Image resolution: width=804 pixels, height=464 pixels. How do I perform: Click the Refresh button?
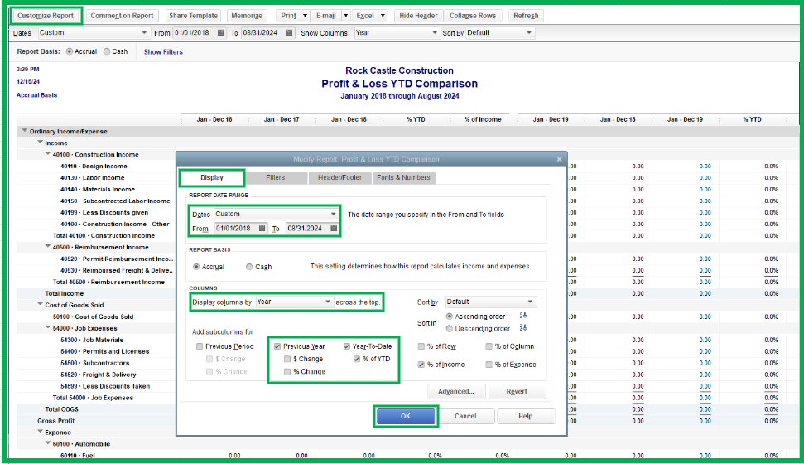[x=526, y=16]
